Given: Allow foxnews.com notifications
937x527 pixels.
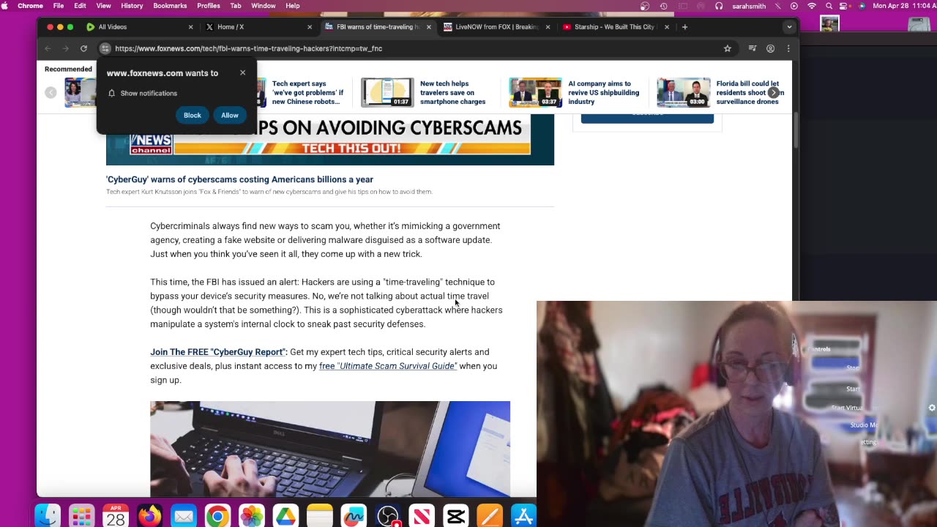Looking at the screenshot, I should [230, 115].
